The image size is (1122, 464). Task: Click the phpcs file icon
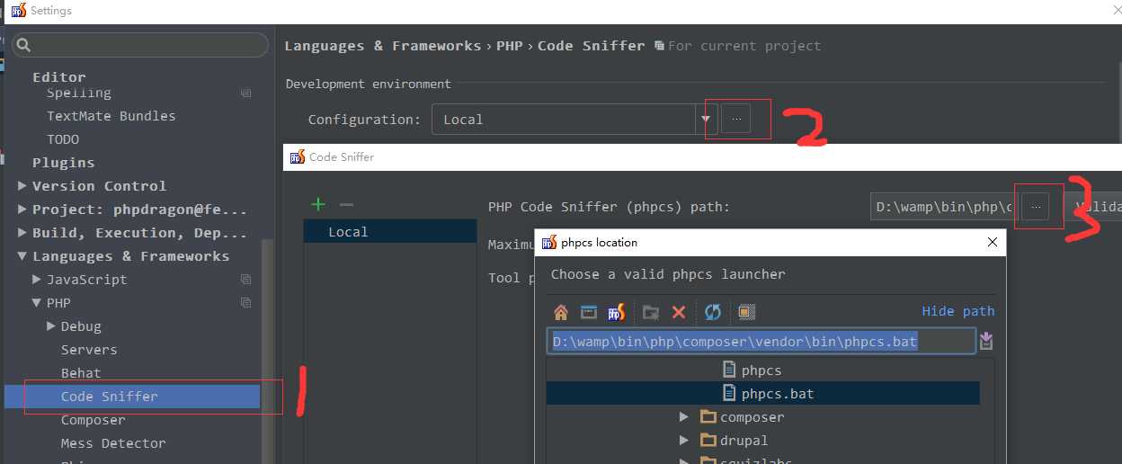click(730, 370)
